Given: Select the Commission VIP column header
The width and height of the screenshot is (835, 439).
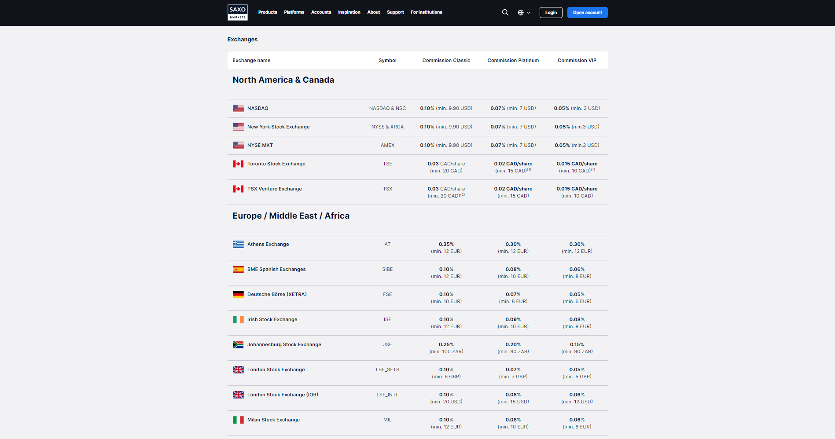Looking at the screenshot, I should click(577, 60).
